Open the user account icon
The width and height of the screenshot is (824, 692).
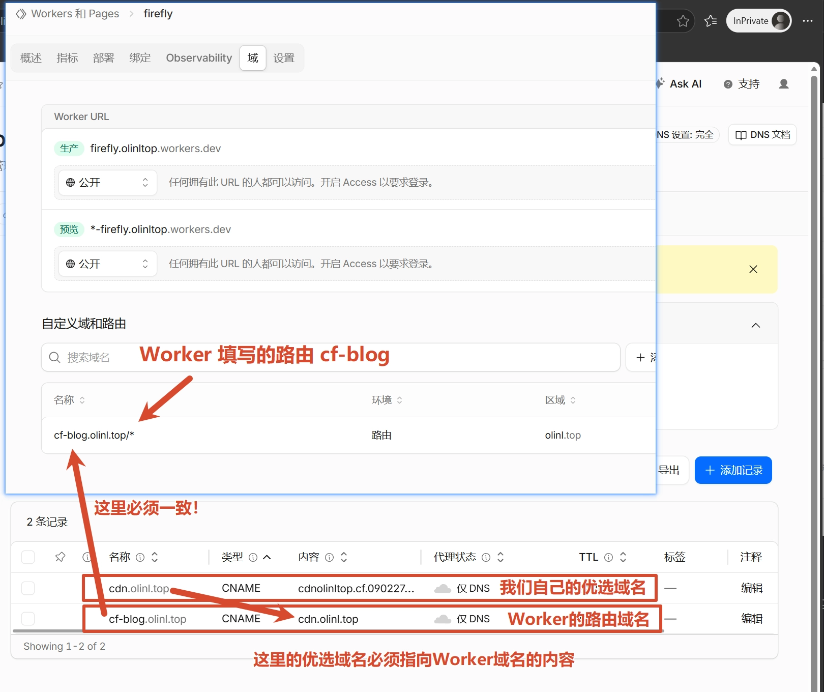click(x=784, y=84)
